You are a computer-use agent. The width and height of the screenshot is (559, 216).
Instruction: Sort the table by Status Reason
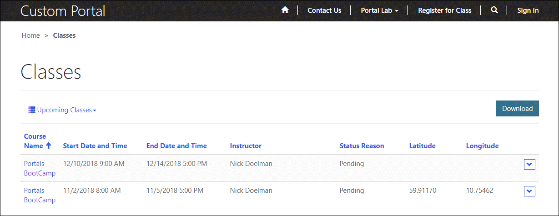pos(362,146)
